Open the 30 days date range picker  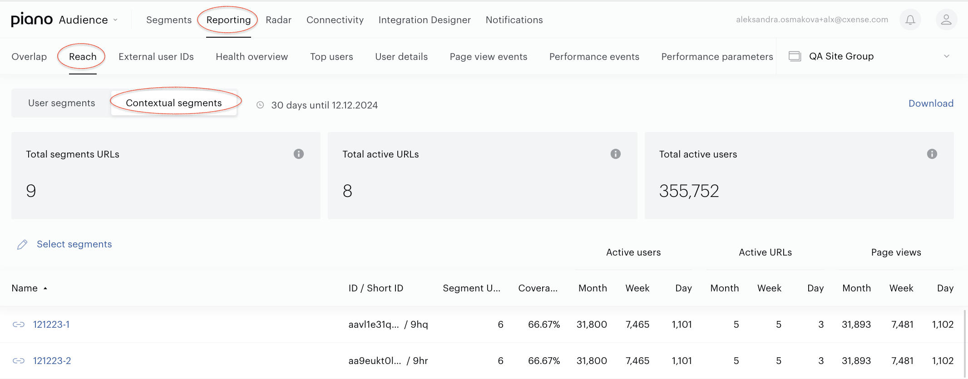point(324,105)
